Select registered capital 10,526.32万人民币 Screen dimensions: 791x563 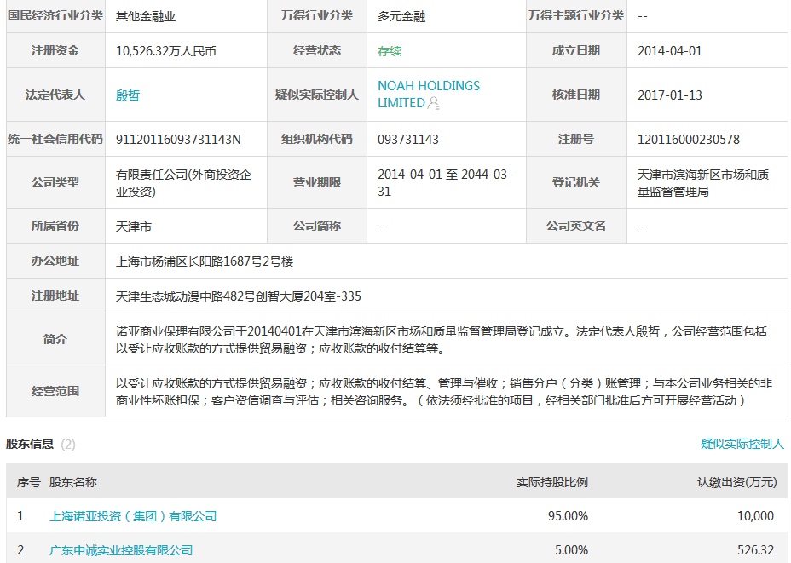[166, 51]
